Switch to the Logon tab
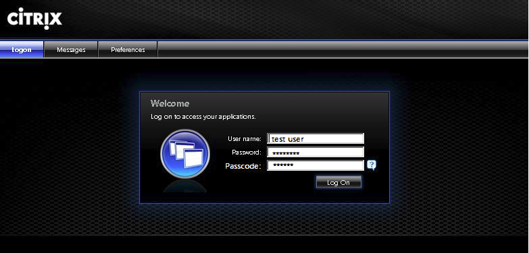The image size is (529, 253). (x=22, y=49)
